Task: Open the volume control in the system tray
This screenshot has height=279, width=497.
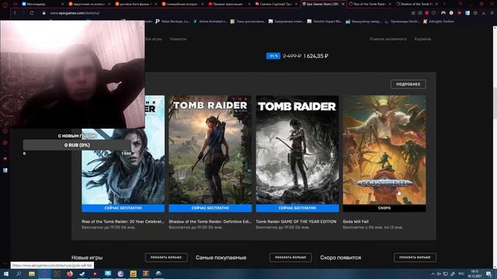Action: coord(439,274)
